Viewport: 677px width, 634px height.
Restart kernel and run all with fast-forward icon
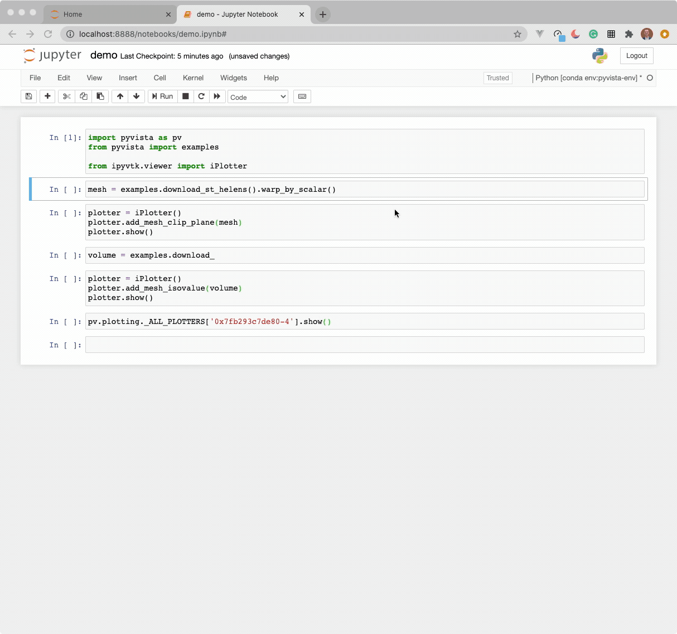(217, 96)
